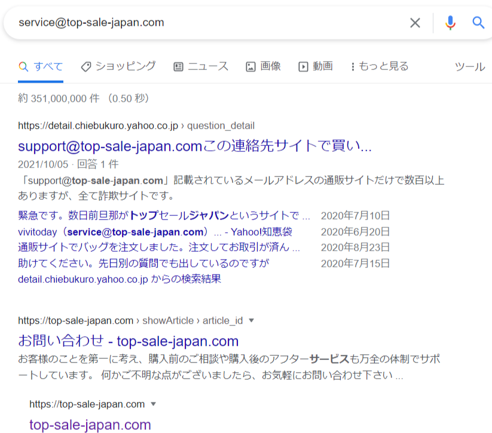
Task: Click the shopping tag icon
Action: click(86, 66)
